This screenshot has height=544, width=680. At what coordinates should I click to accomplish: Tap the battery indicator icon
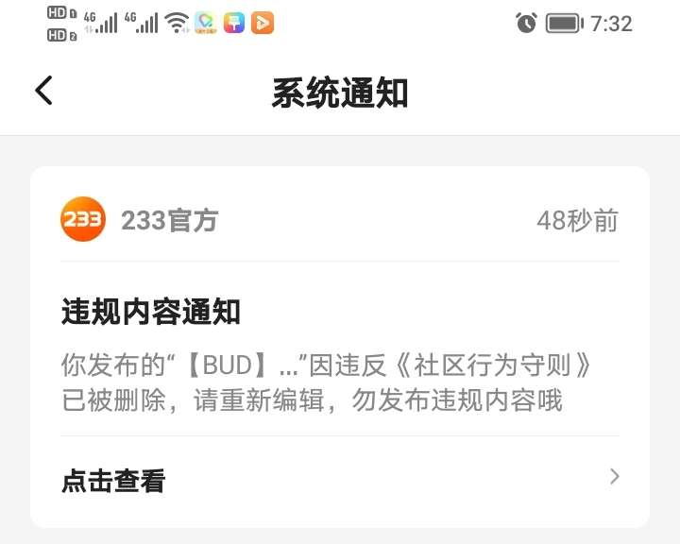coord(564,23)
